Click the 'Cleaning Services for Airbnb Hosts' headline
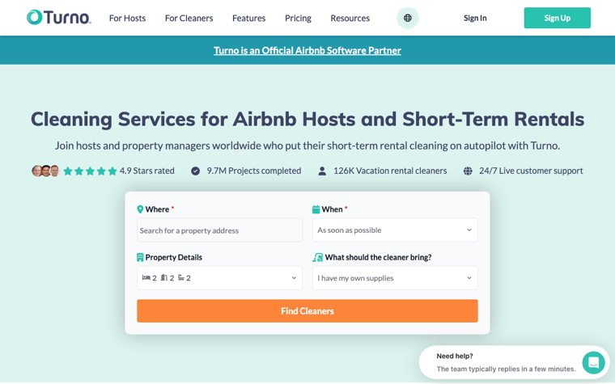This screenshot has height=384, width=615. pos(307,119)
